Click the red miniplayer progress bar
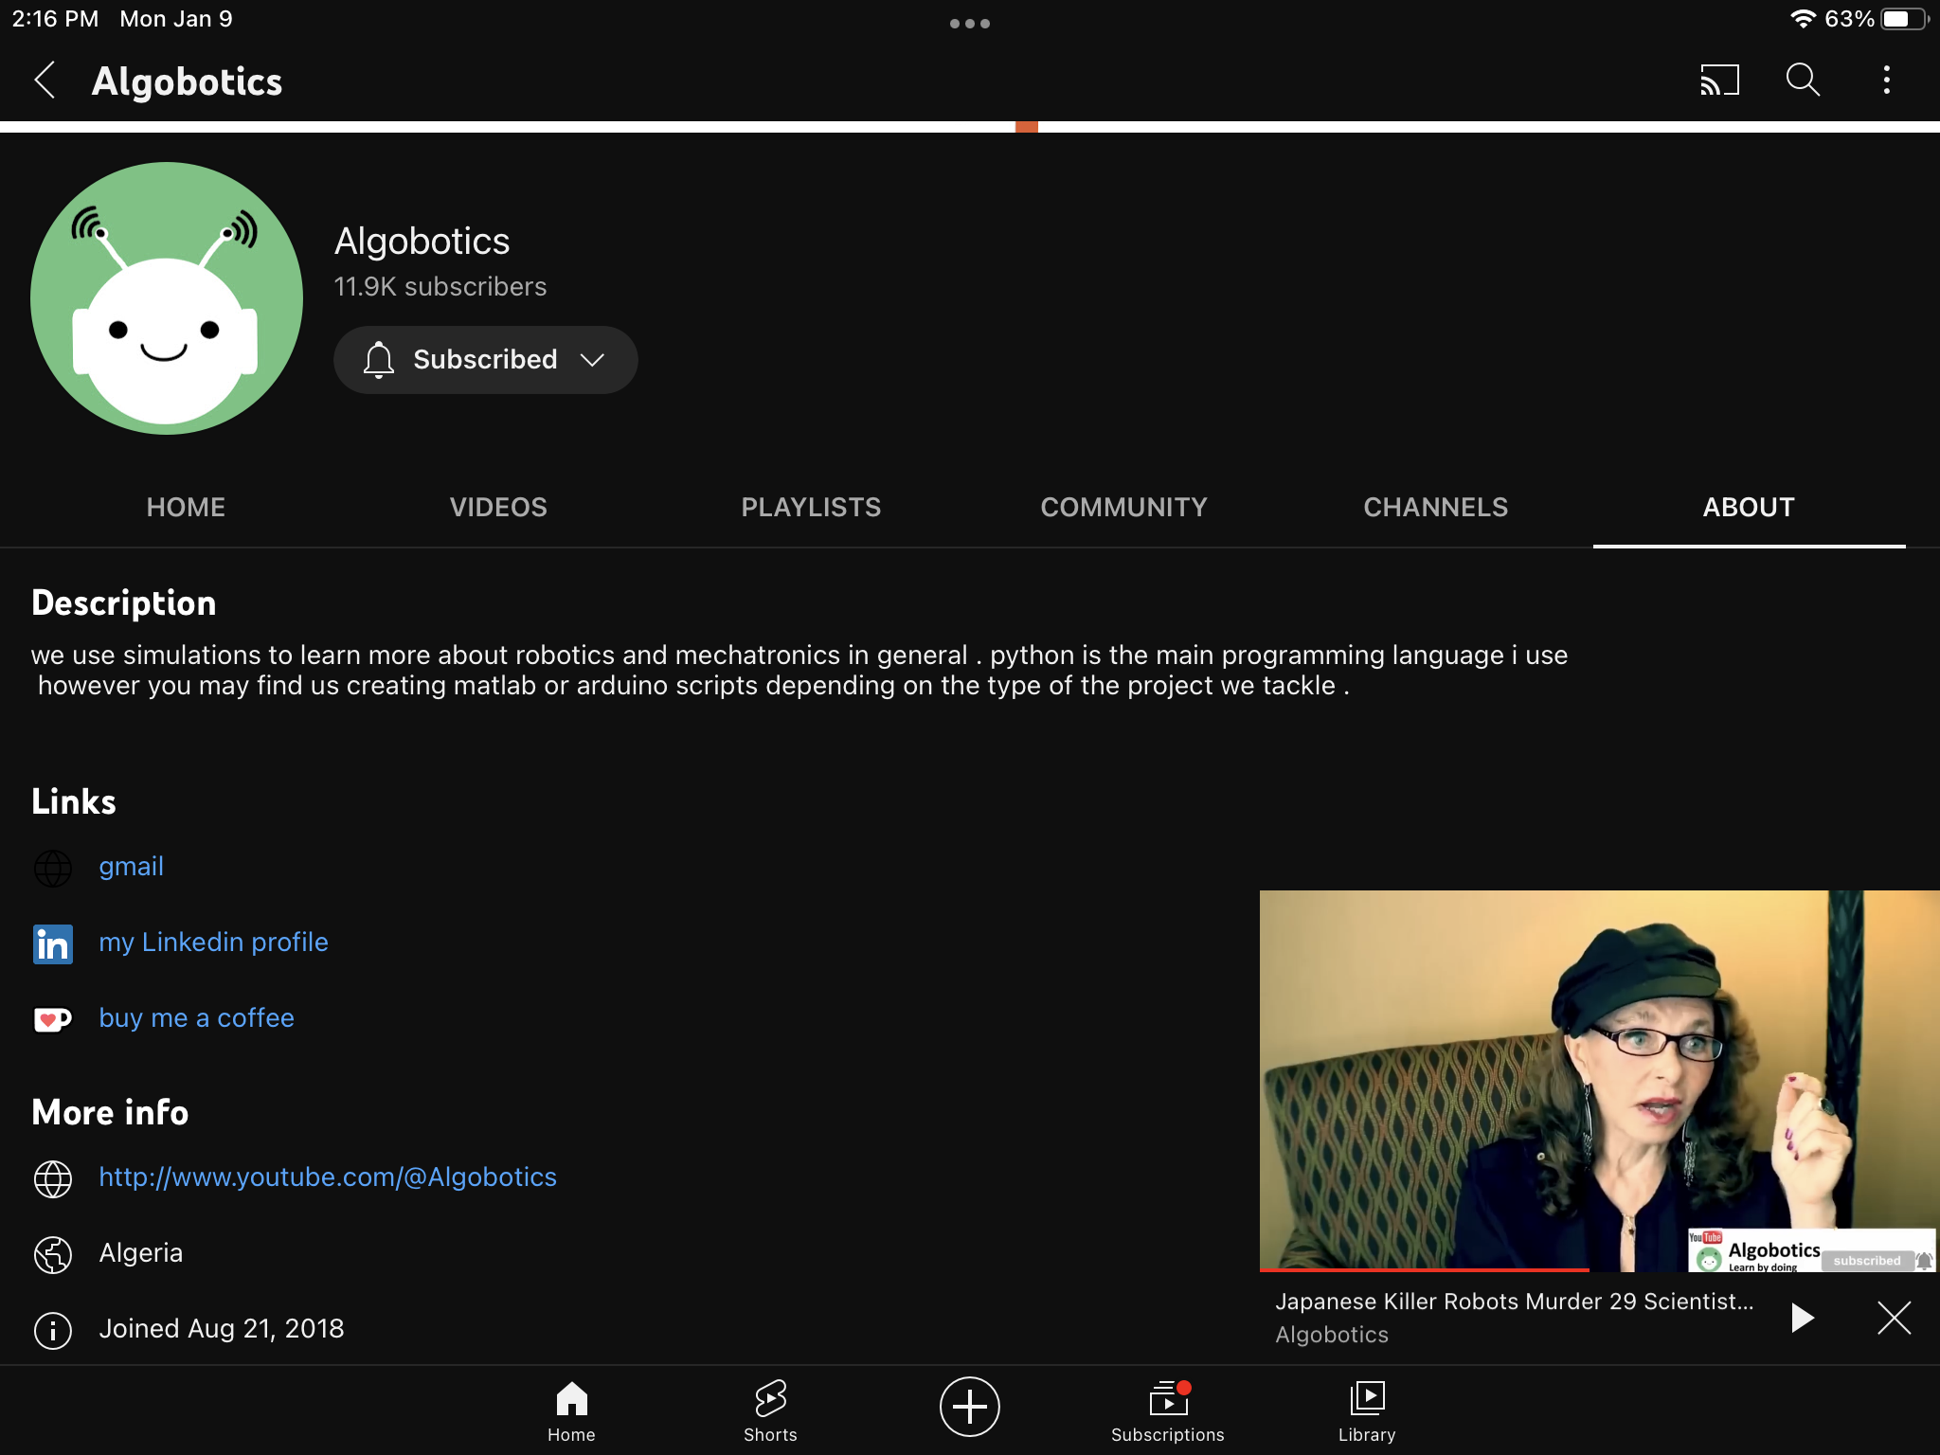The image size is (1940, 1455). point(1424,1270)
